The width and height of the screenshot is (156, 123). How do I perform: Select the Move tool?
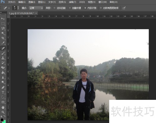[x=3, y=19]
